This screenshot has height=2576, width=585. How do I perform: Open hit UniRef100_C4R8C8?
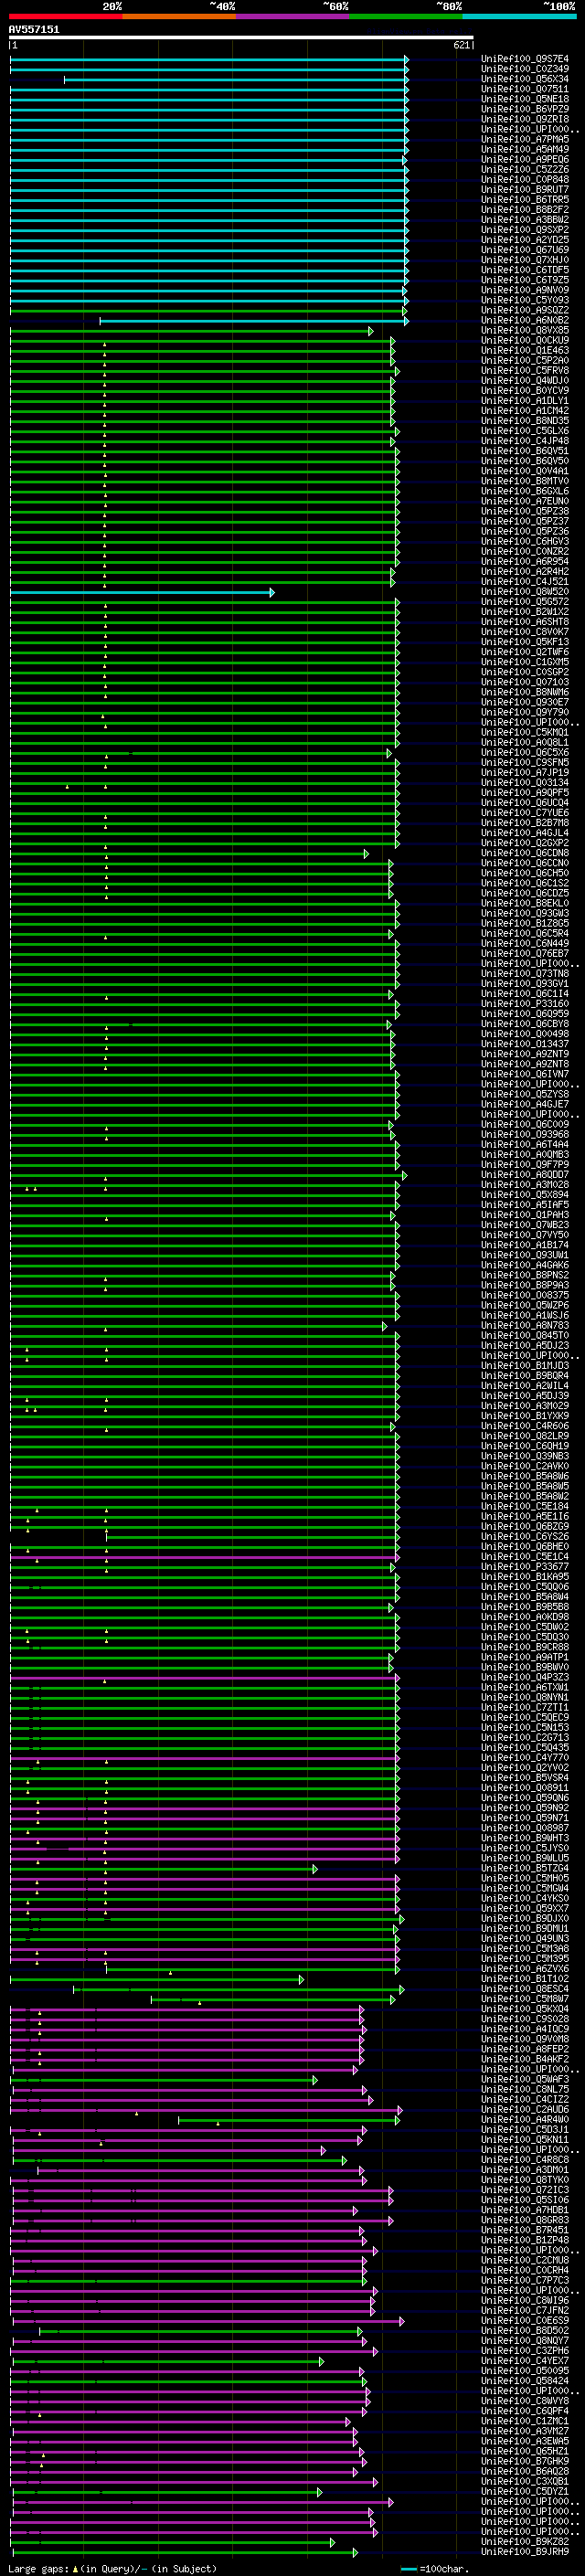coord(525,2160)
